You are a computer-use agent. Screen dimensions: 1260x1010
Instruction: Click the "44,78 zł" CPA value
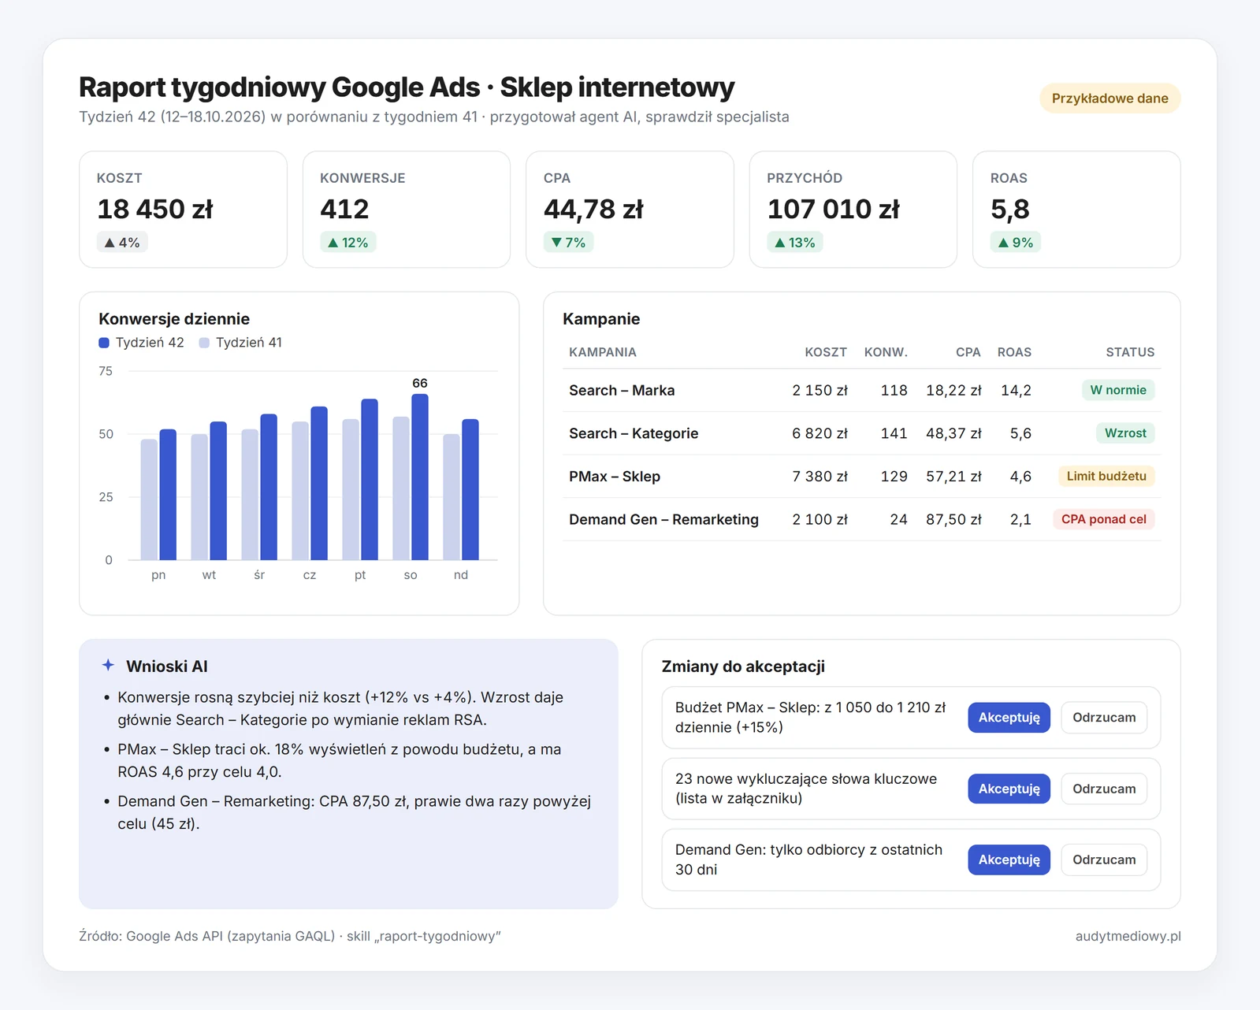coord(593,209)
